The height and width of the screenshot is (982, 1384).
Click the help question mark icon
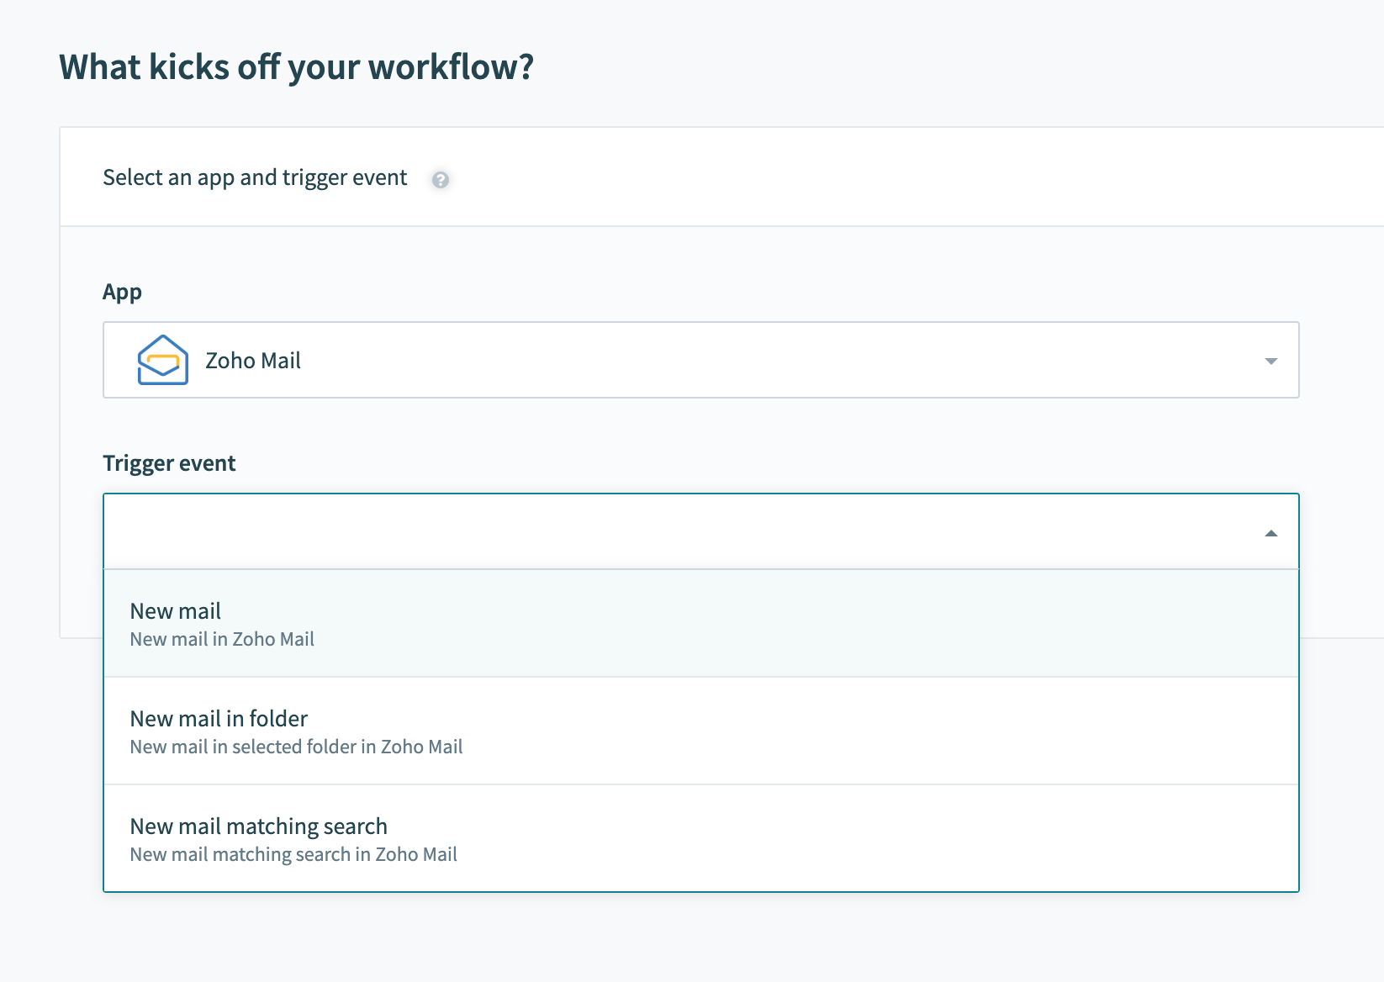(440, 179)
